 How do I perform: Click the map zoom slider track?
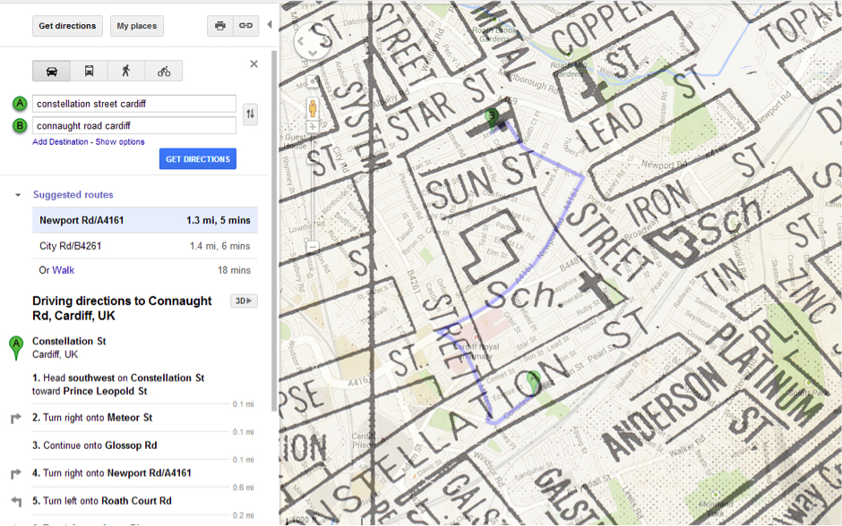[x=314, y=188]
